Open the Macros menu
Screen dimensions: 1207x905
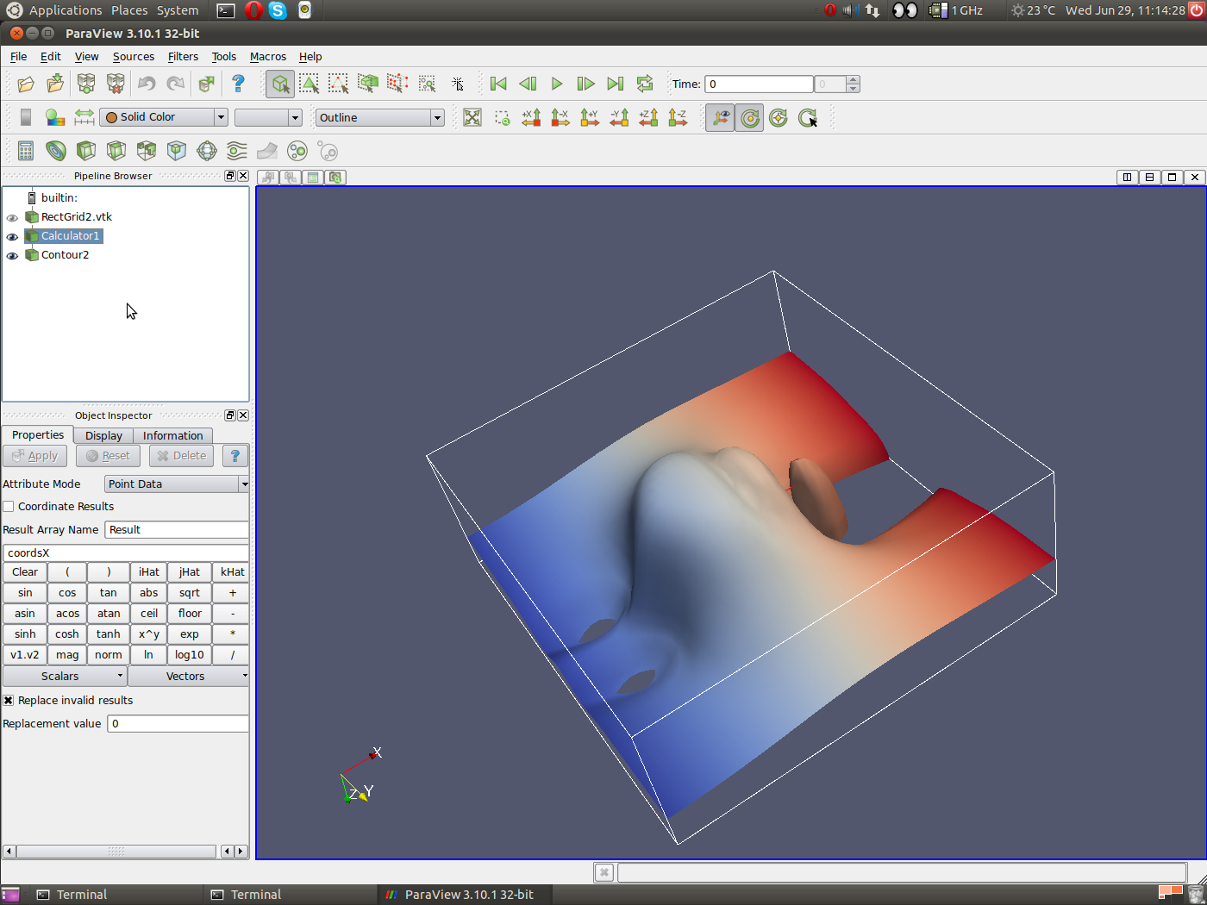(268, 57)
